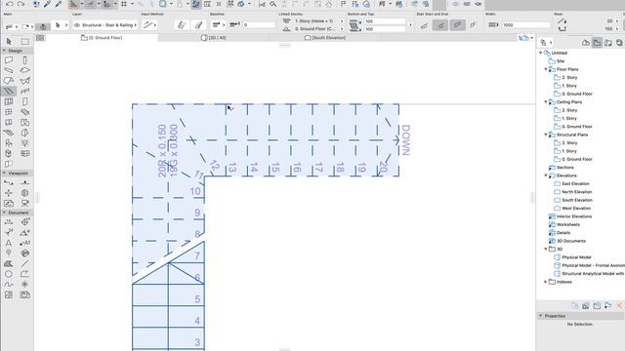Select the Spline tool
This screenshot has height=351, width=625.
[x=9, y=284]
